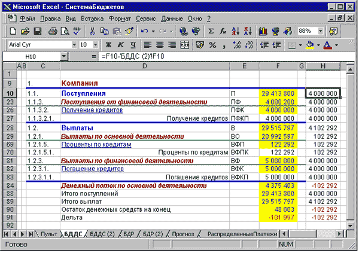Open the Файл menu
The width and height of the screenshot is (359, 253).
pos(28,19)
